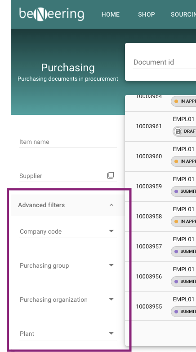This screenshot has width=196, height=352.
Task: Focus the Document id search field
Action: tap(165, 62)
